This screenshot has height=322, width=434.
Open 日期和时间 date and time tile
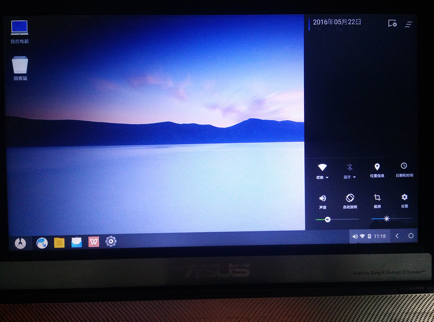pyautogui.click(x=404, y=170)
